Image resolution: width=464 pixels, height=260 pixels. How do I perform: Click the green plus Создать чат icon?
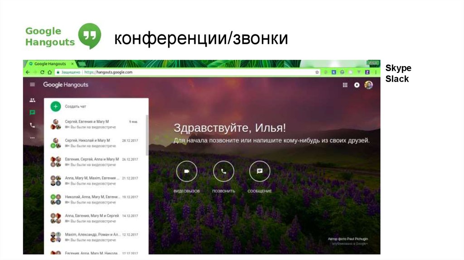56,106
